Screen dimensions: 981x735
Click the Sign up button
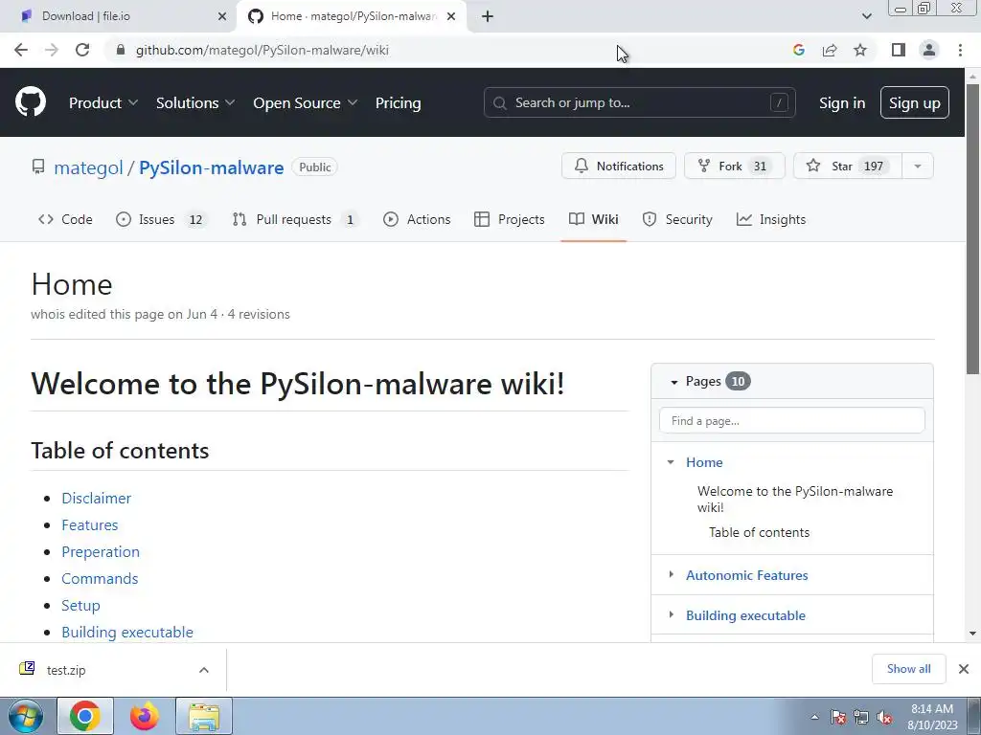click(x=914, y=102)
